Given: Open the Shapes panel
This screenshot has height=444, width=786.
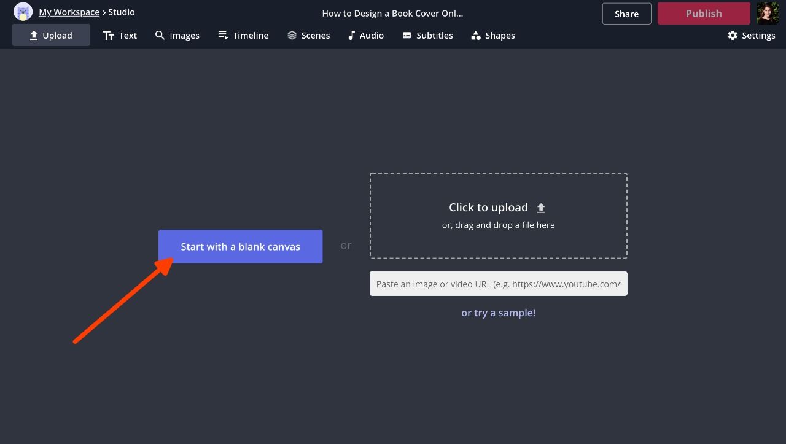Looking at the screenshot, I should pos(492,36).
